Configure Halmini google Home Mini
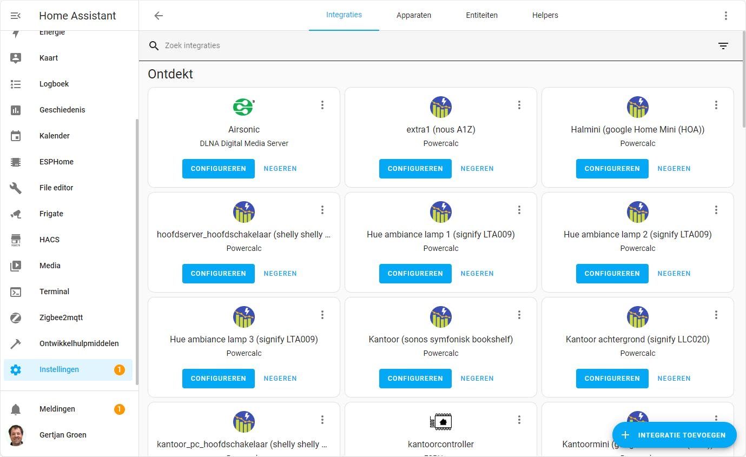This screenshot has width=746, height=457. click(612, 169)
